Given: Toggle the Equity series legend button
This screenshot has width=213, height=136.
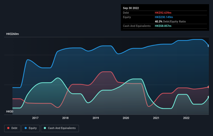Looking at the screenshot, I should 31,128.
